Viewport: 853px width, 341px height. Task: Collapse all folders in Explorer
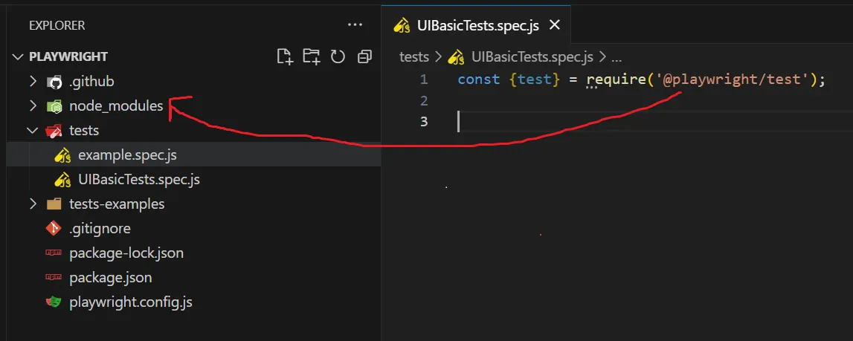click(x=364, y=56)
